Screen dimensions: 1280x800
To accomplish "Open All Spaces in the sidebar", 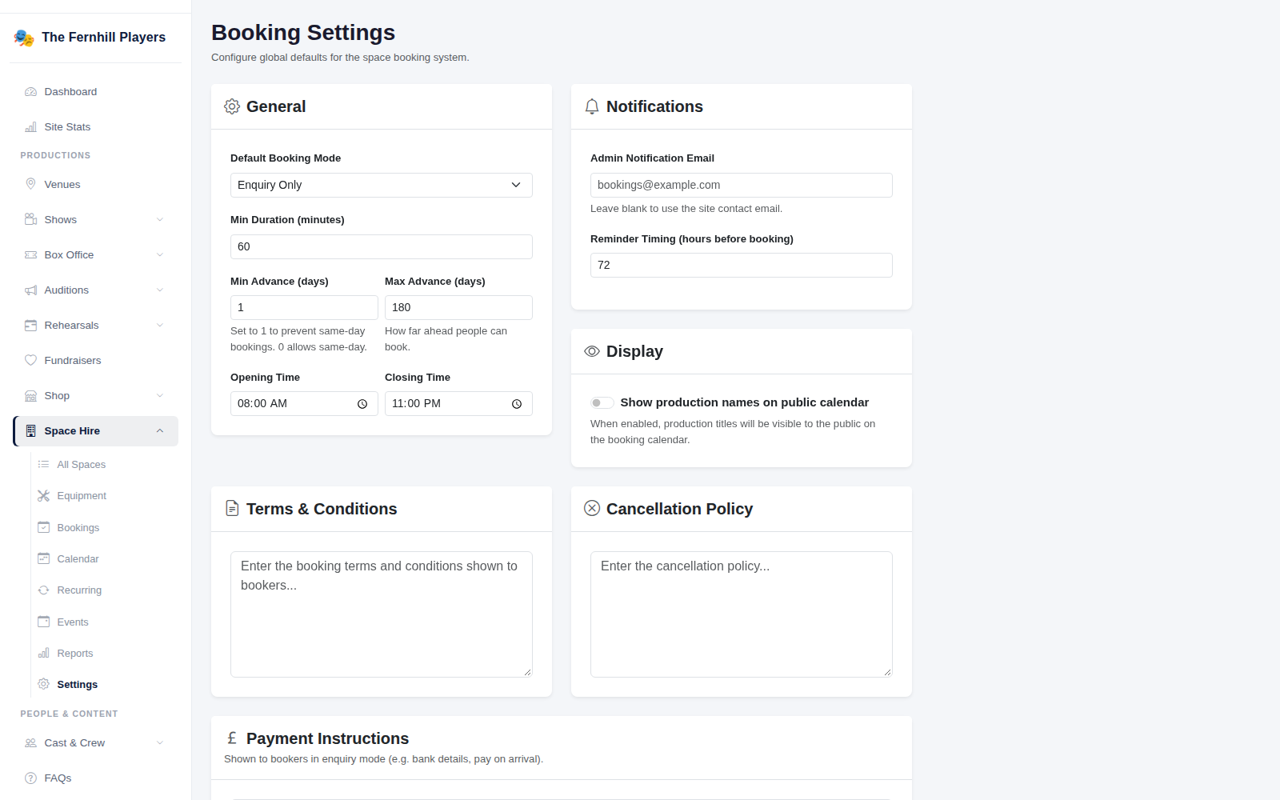I will coord(105,465).
